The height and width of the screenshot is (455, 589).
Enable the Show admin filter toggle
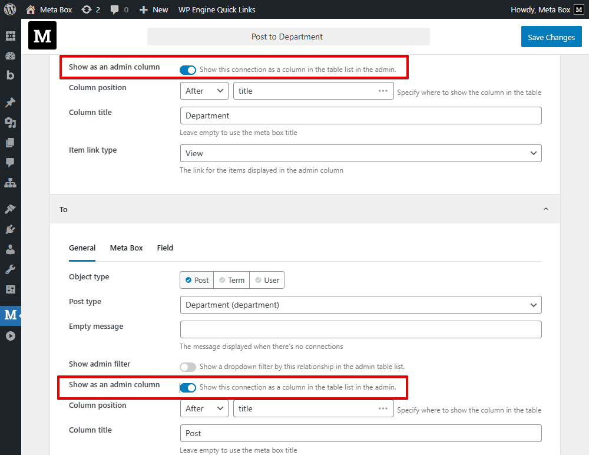(188, 367)
